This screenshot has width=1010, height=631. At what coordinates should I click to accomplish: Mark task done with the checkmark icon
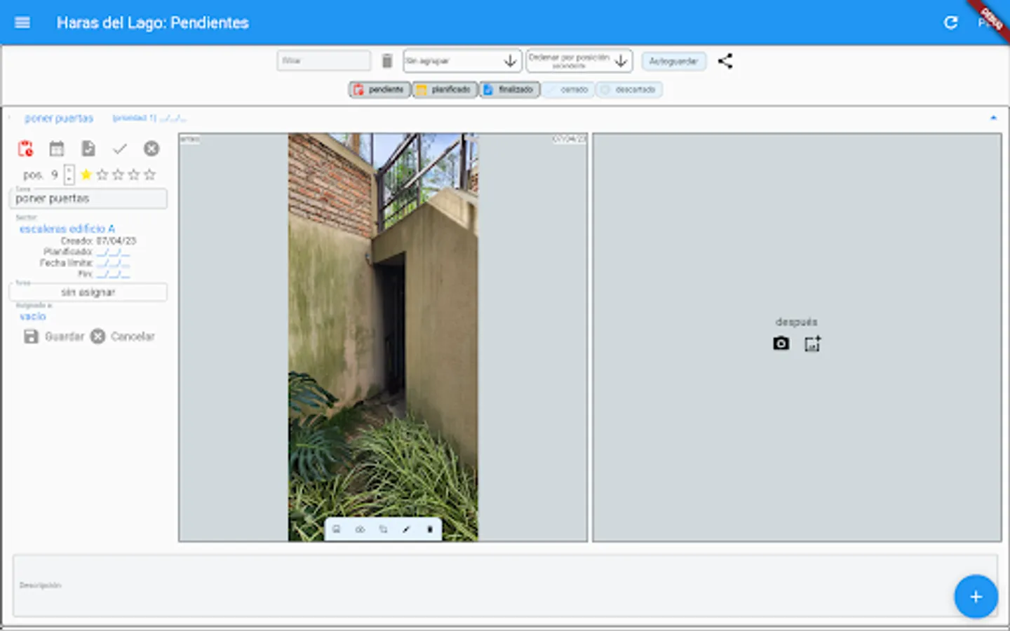(120, 149)
